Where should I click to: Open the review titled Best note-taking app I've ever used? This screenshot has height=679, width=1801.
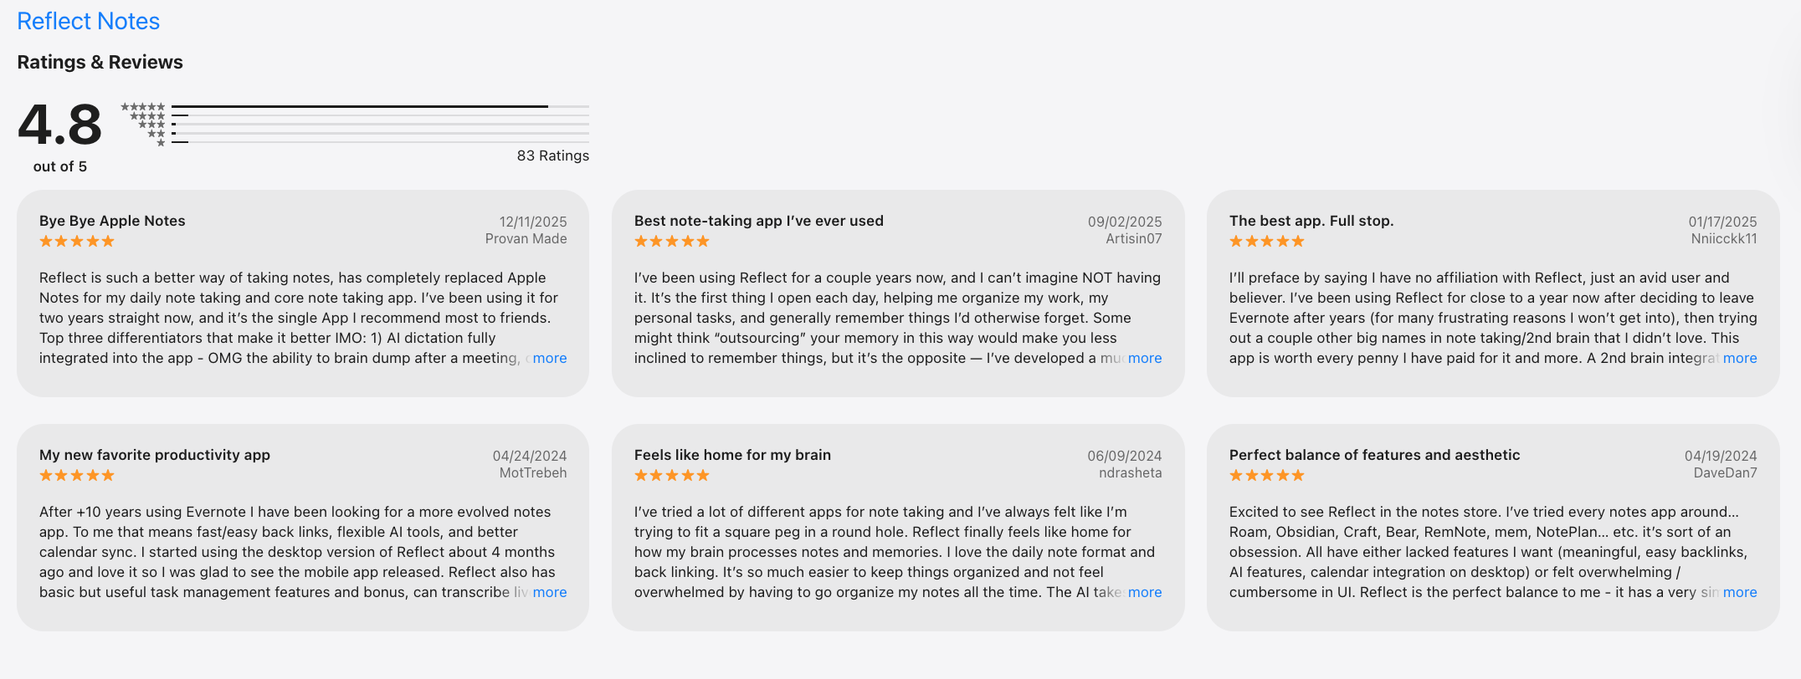point(759,221)
